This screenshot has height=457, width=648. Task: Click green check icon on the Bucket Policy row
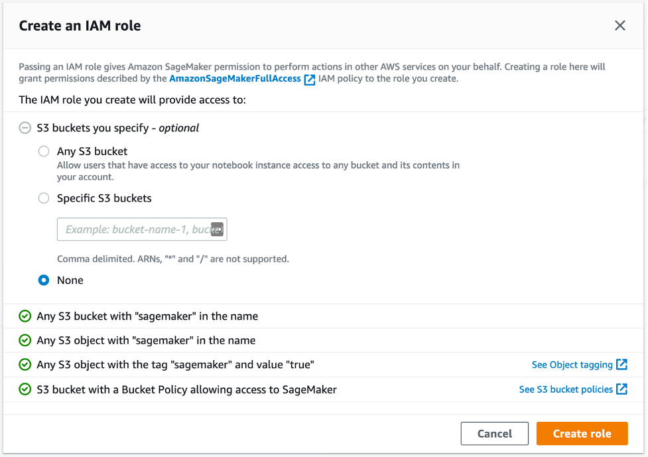[25, 389]
